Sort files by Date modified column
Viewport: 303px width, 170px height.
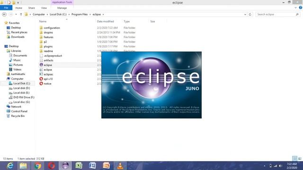click(x=105, y=21)
